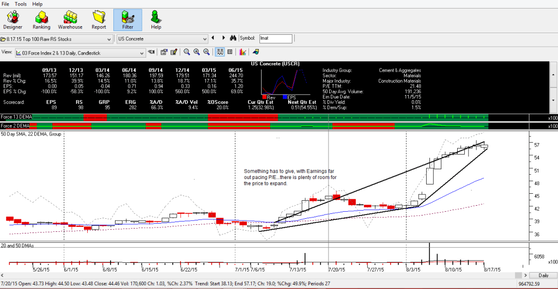Click the 20 and 50 DMAs volume label
Viewport: 558px width, 289px height.
(x=17, y=245)
